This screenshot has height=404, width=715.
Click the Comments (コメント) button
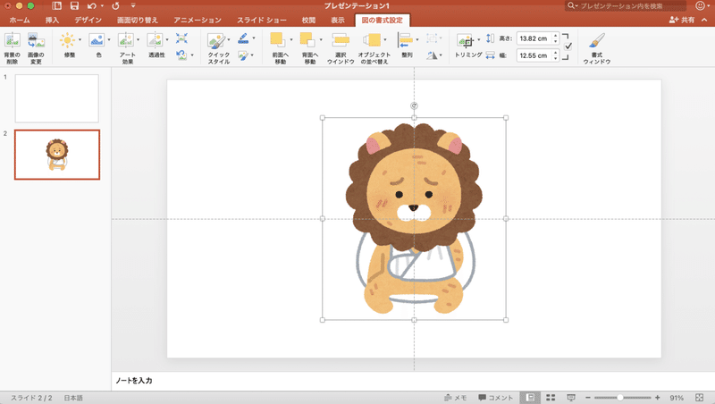tap(496, 398)
